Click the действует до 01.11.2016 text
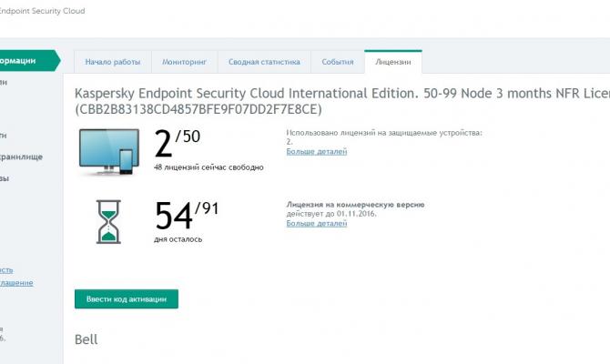 tap(331, 214)
